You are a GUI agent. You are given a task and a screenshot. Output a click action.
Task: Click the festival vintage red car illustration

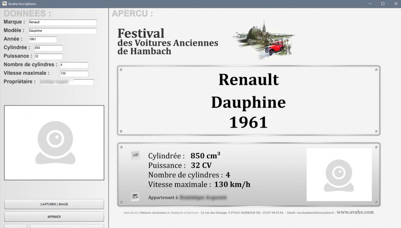pos(264,40)
